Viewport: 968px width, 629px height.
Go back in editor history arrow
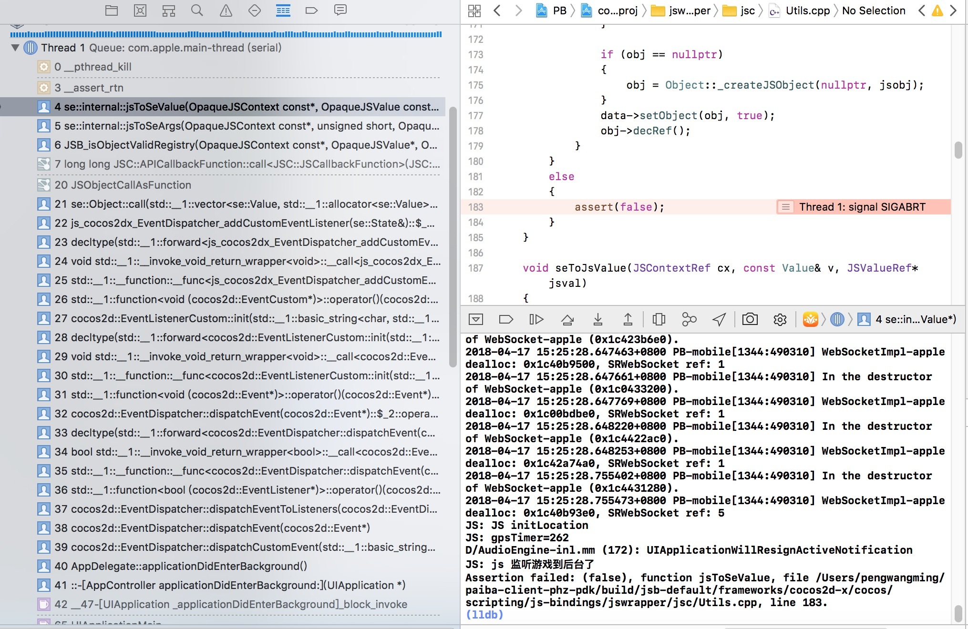pos(497,10)
